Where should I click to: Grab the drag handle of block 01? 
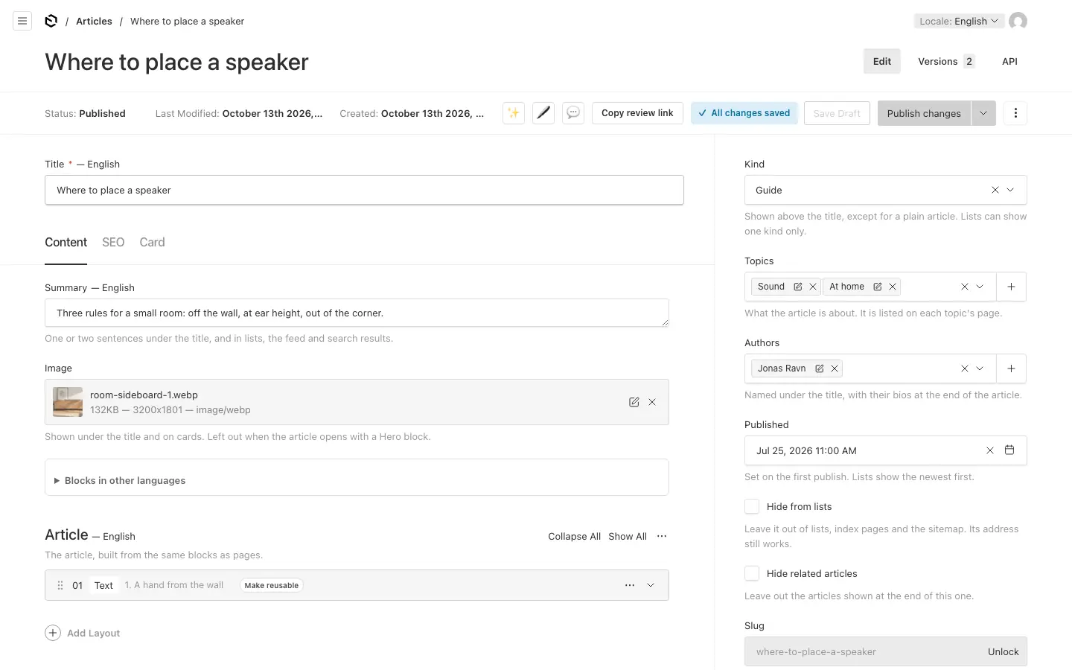(60, 585)
